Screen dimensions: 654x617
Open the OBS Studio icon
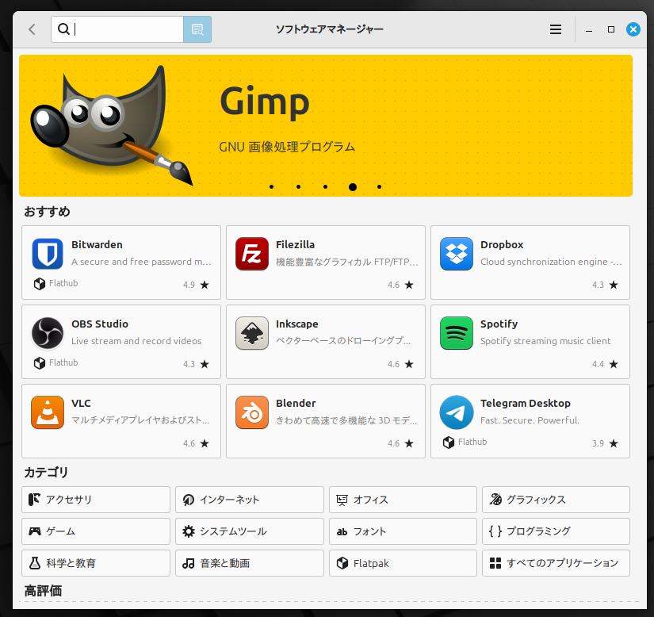coord(48,333)
